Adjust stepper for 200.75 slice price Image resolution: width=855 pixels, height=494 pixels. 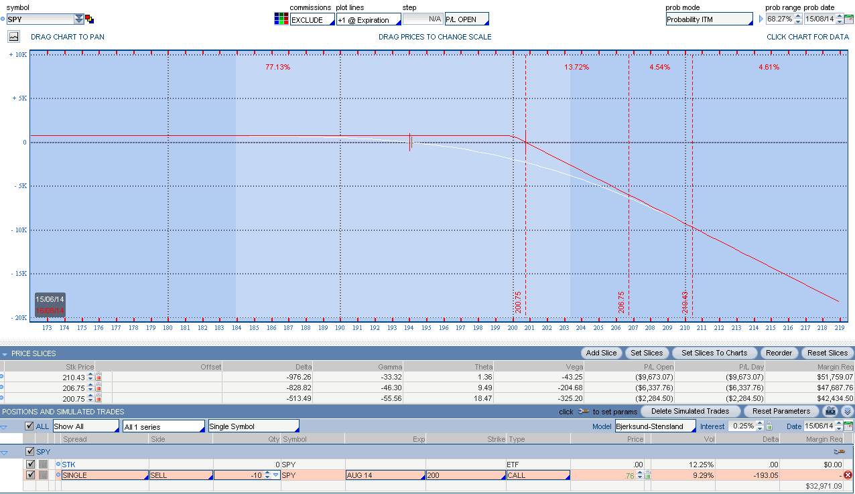point(90,398)
